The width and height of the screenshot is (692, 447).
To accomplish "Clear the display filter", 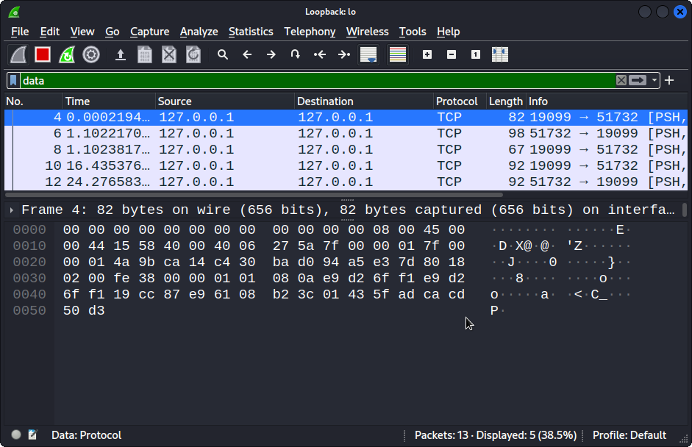I will [621, 80].
